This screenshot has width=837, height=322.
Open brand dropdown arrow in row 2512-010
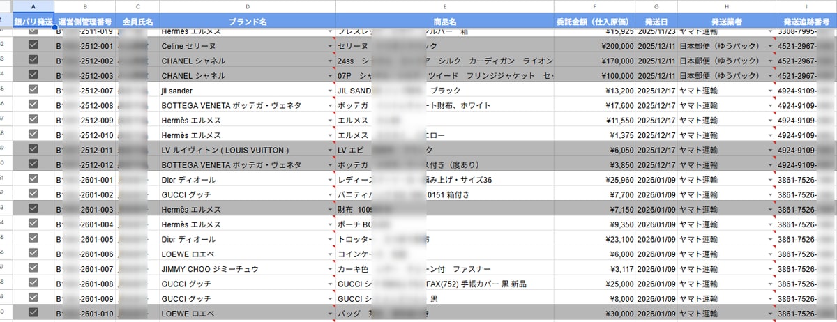point(331,135)
